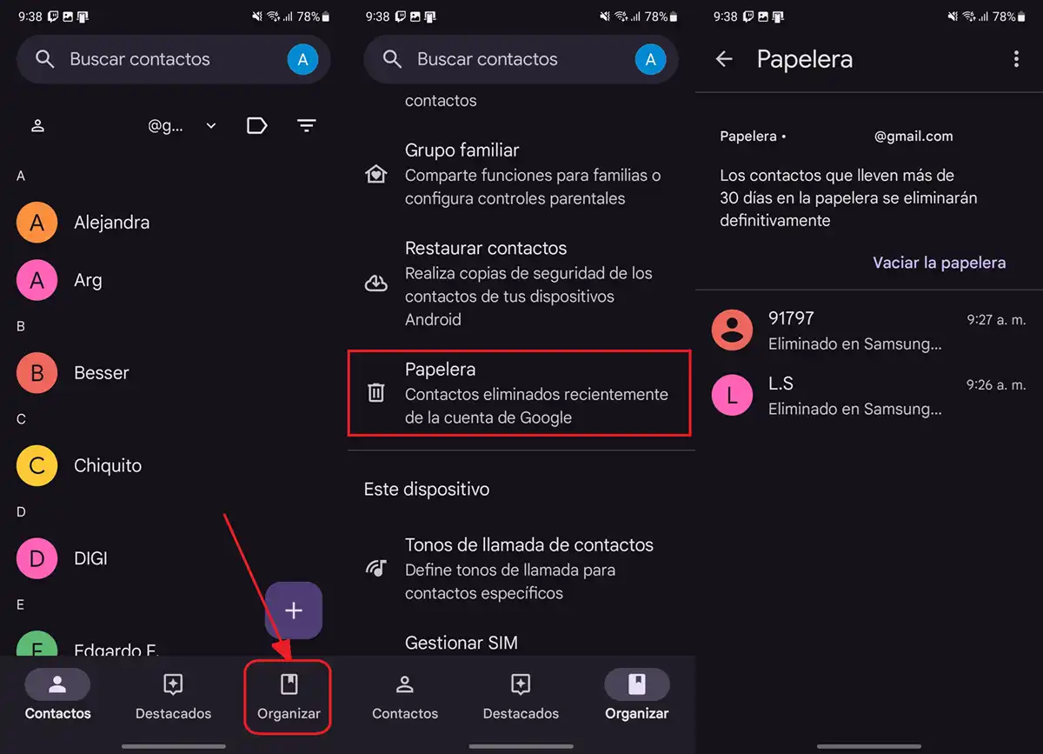Tap the Grupo familiar home icon
This screenshot has width=1043, height=754.
(375, 174)
